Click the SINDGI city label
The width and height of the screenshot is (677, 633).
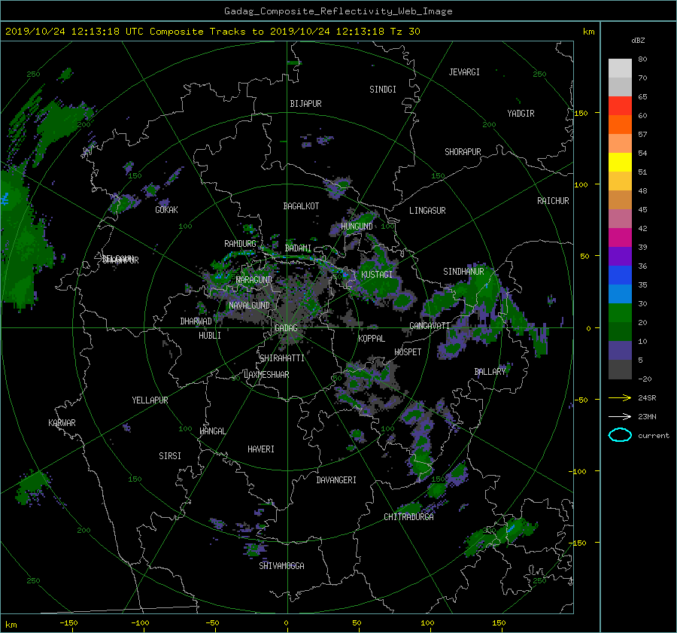(x=383, y=90)
